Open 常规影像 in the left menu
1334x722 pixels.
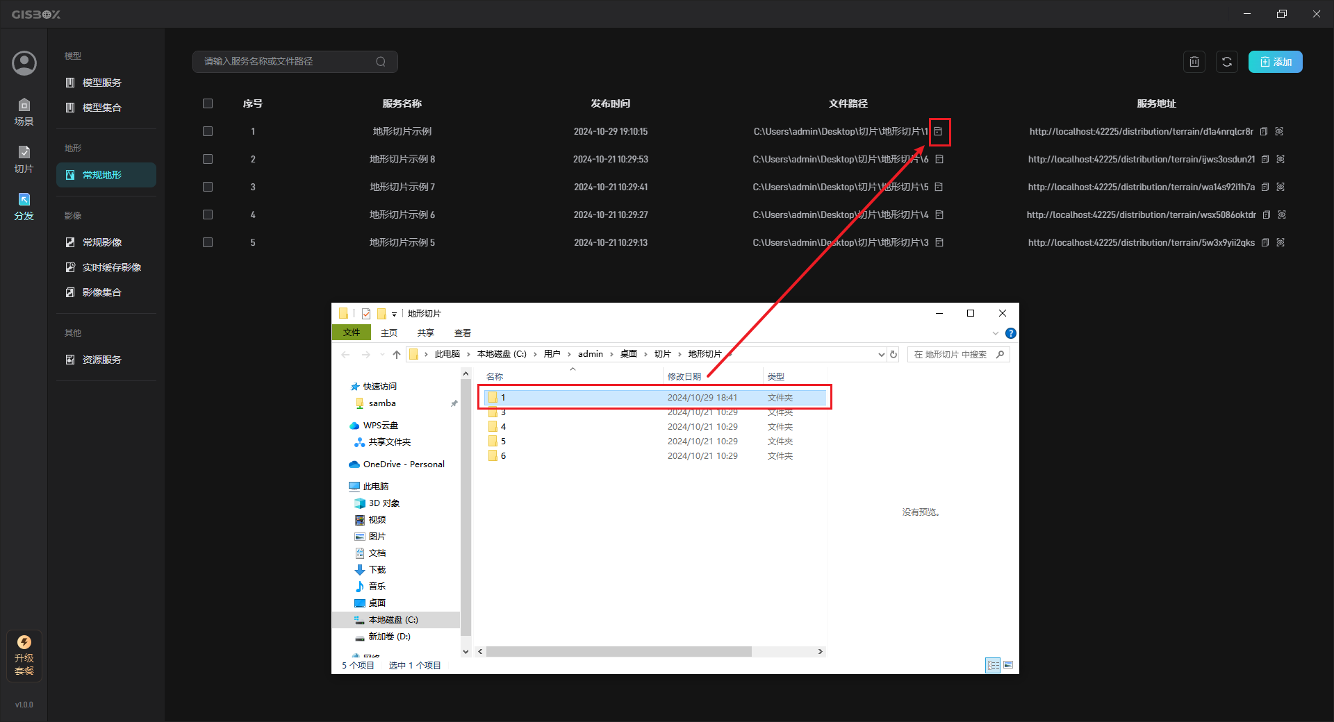pos(106,242)
